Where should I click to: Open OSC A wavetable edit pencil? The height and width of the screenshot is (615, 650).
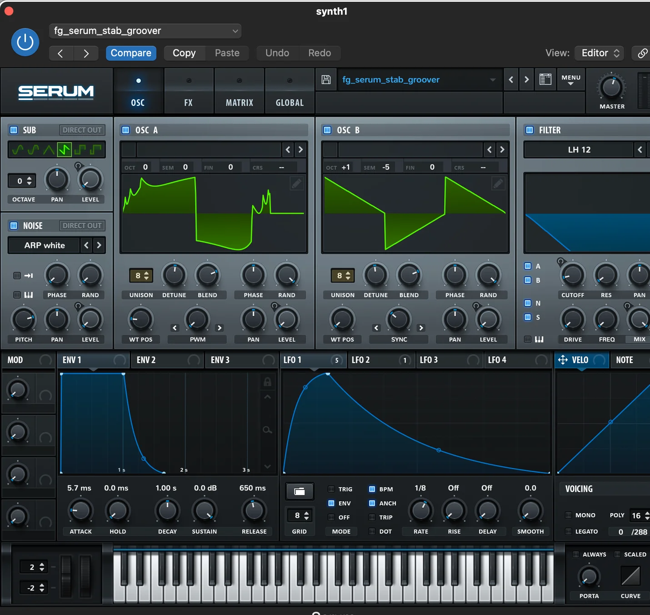coord(296,183)
